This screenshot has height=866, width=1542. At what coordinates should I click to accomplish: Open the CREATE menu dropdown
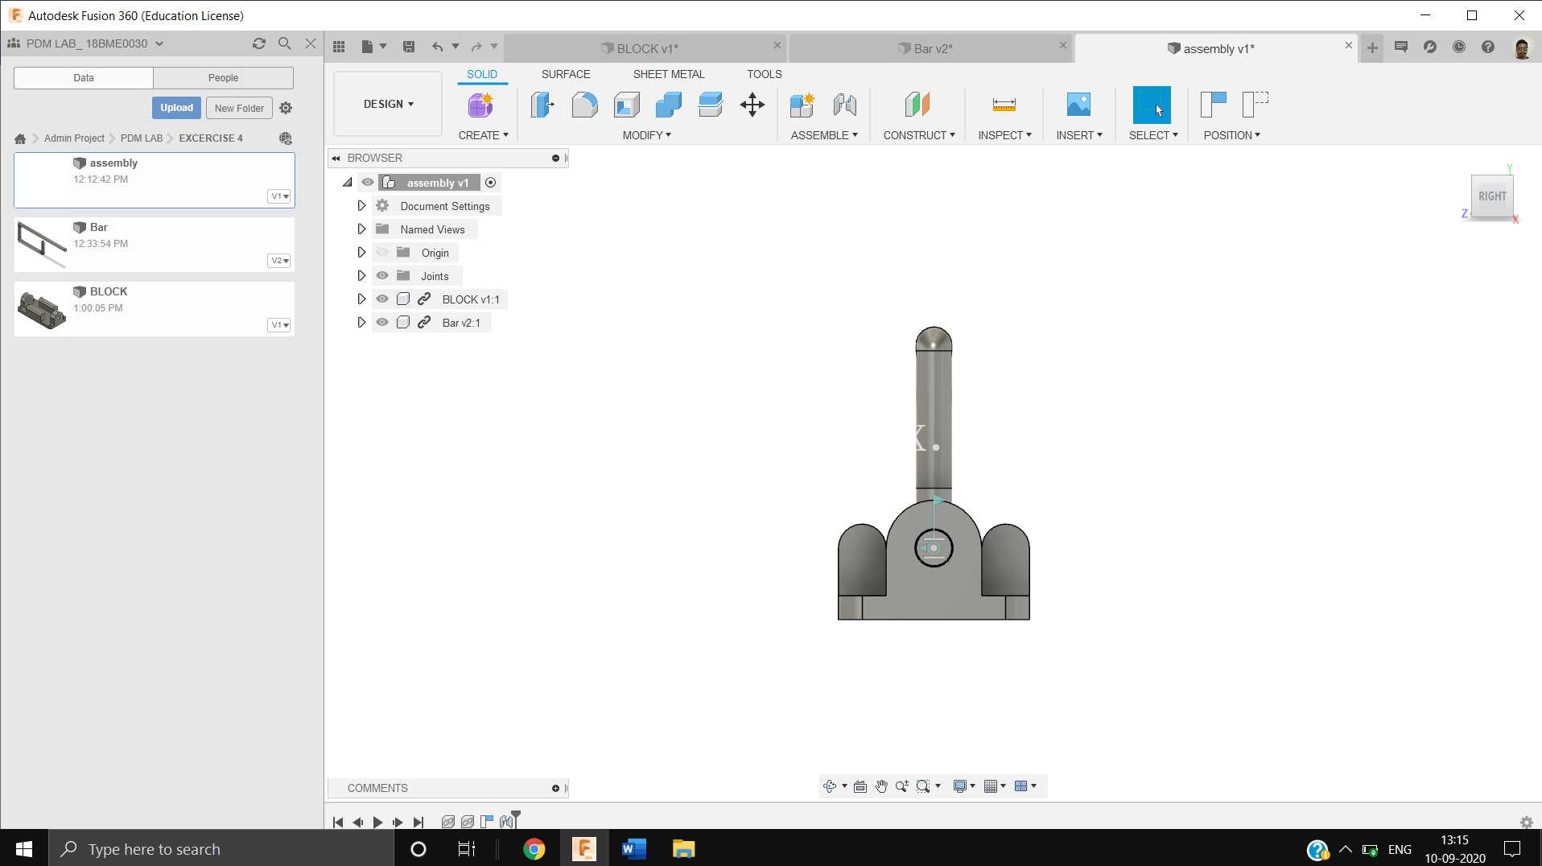483,135
